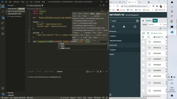Select checkbox for INC0009001
The height and width of the screenshot is (99, 177).
coord(143,70)
